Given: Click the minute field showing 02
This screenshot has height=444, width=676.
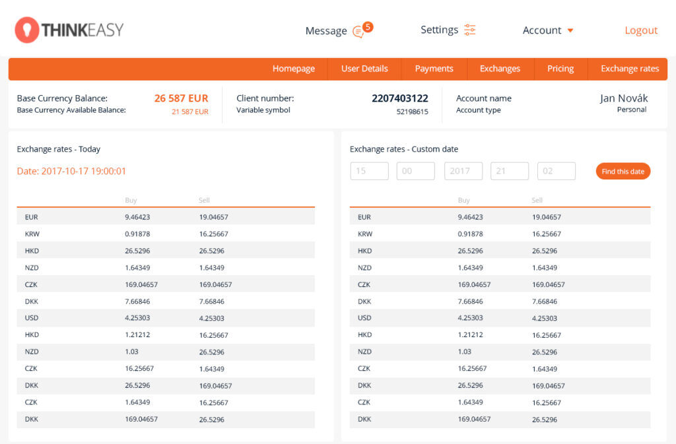Looking at the screenshot, I should 556,171.
